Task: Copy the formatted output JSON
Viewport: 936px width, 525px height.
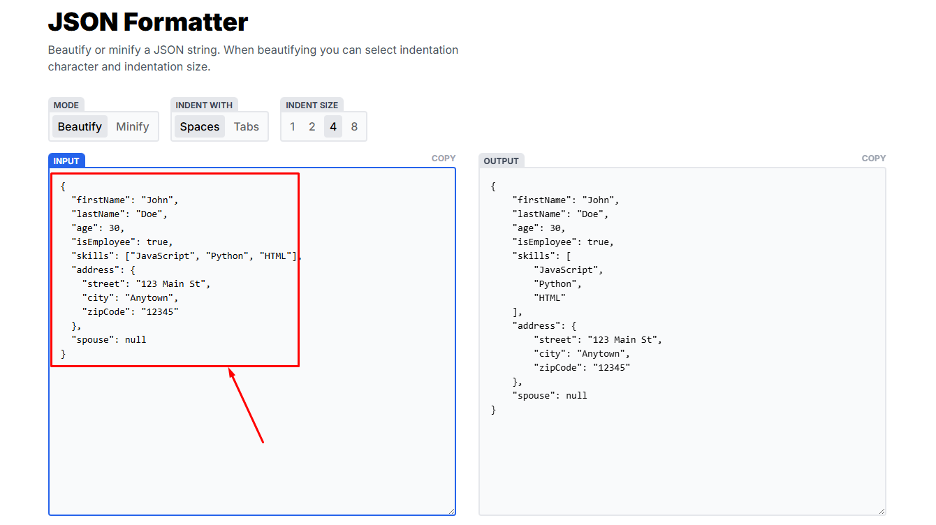Action: pyautogui.click(x=873, y=158)
